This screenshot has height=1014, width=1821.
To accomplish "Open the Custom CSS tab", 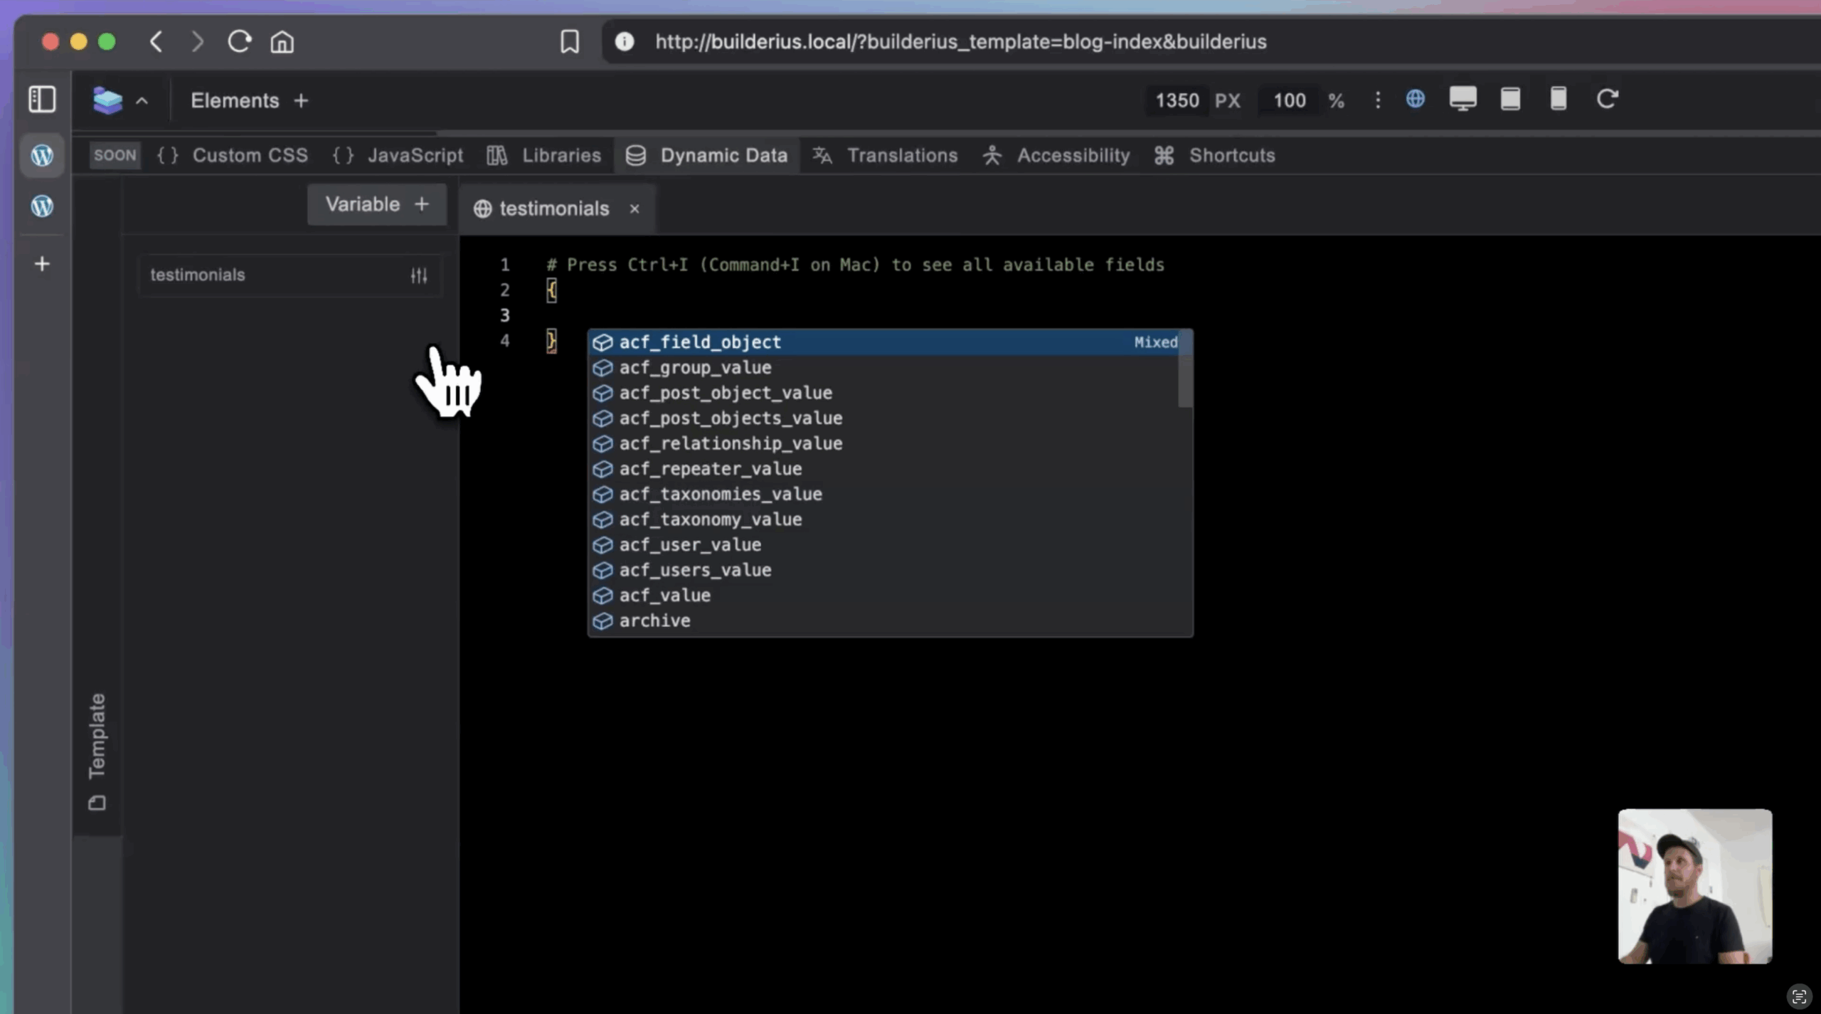I will (249, 155).
